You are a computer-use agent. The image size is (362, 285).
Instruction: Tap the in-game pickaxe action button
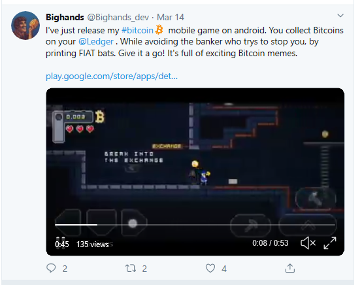click(x=251, y=225)
